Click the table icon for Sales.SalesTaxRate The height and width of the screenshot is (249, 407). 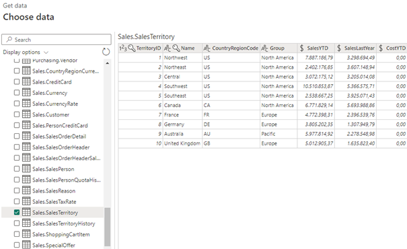pos(26,201)
